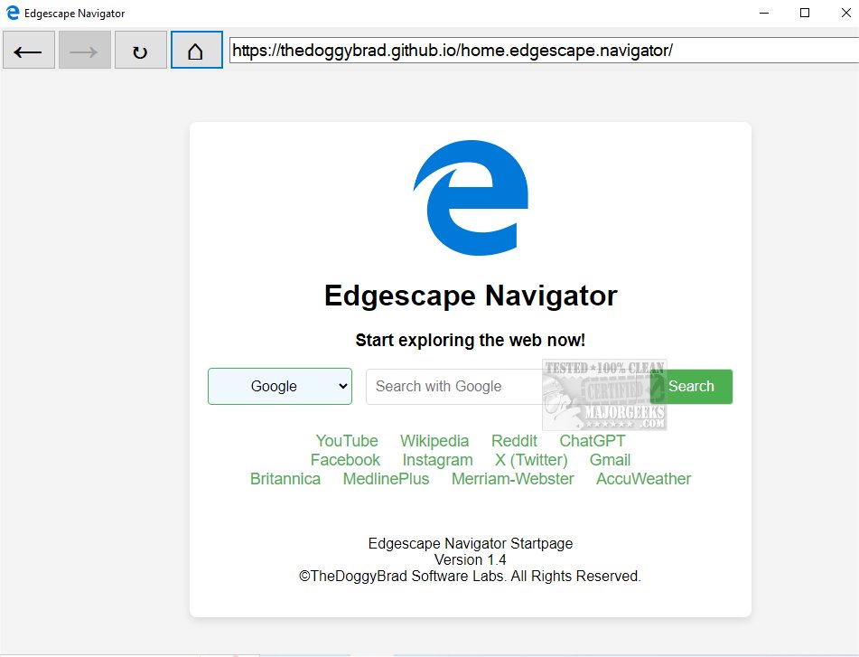Open the Facebook quick link
The width and height of the screenshot is (859, 657).
tap(345, 460)
